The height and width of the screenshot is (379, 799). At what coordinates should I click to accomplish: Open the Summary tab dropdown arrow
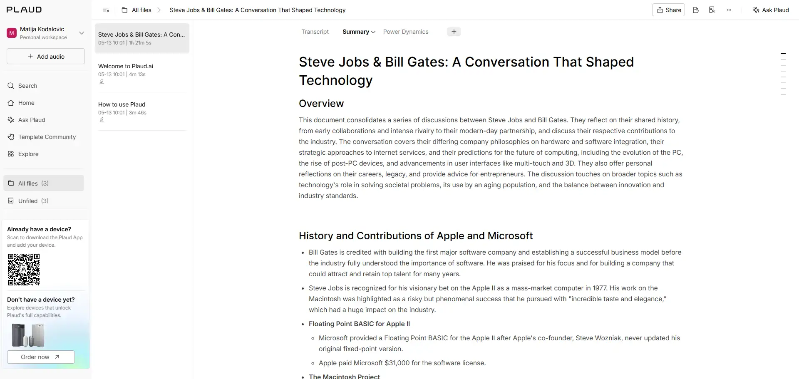tap(373, 32)
